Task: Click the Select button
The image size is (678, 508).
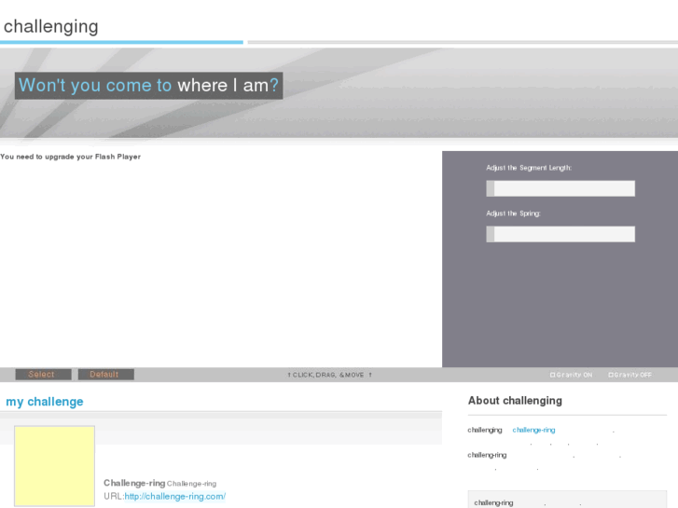Action: (43, 375)
